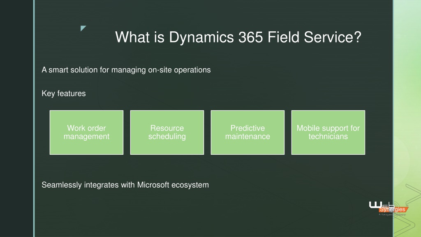Screen dimensions: 421x237
Task: Click 'Seamlessly integrates with Microsoft ecosystem' text
Action: coord(125,185)
